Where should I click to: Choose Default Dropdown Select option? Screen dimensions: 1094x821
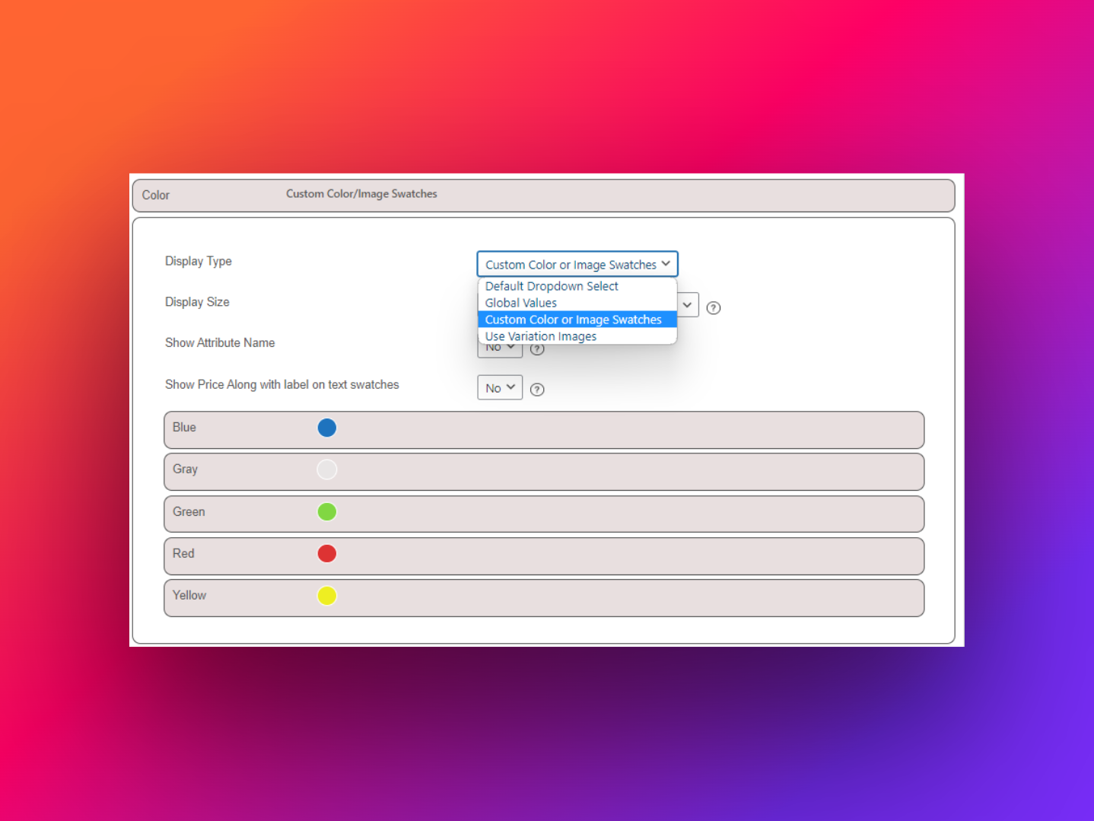(552, 286)
